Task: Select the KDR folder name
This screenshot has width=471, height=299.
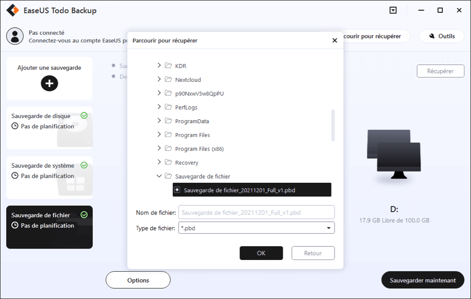Action: click(x=180, y=66)
